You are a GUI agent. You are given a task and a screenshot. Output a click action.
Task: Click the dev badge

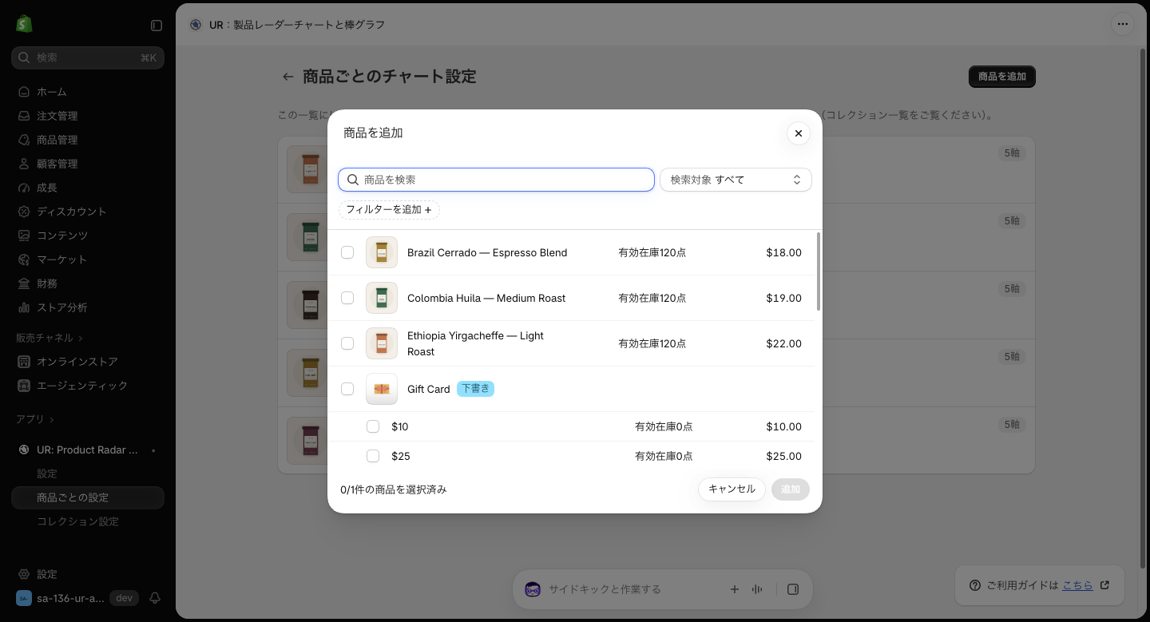tap(124, 598)
